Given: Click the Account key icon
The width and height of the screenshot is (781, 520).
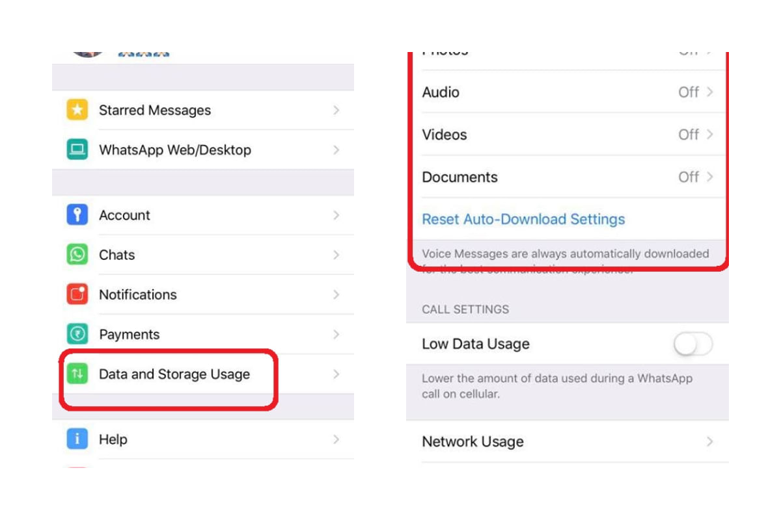Looking at the screenshot, I should 77,214.
